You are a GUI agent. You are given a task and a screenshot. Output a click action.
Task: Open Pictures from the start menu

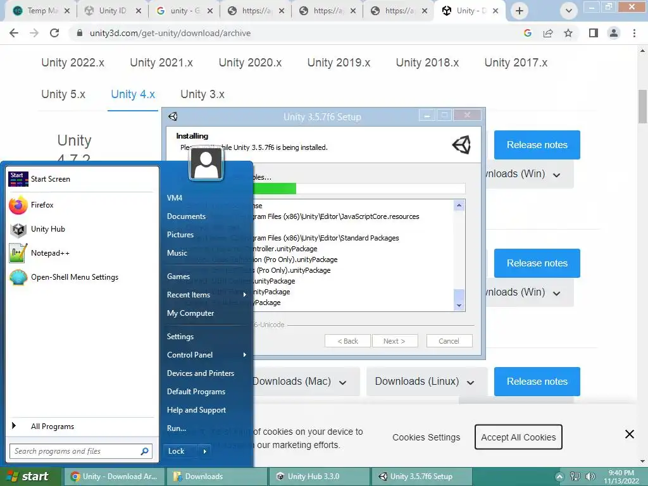(x=180, y=235)
